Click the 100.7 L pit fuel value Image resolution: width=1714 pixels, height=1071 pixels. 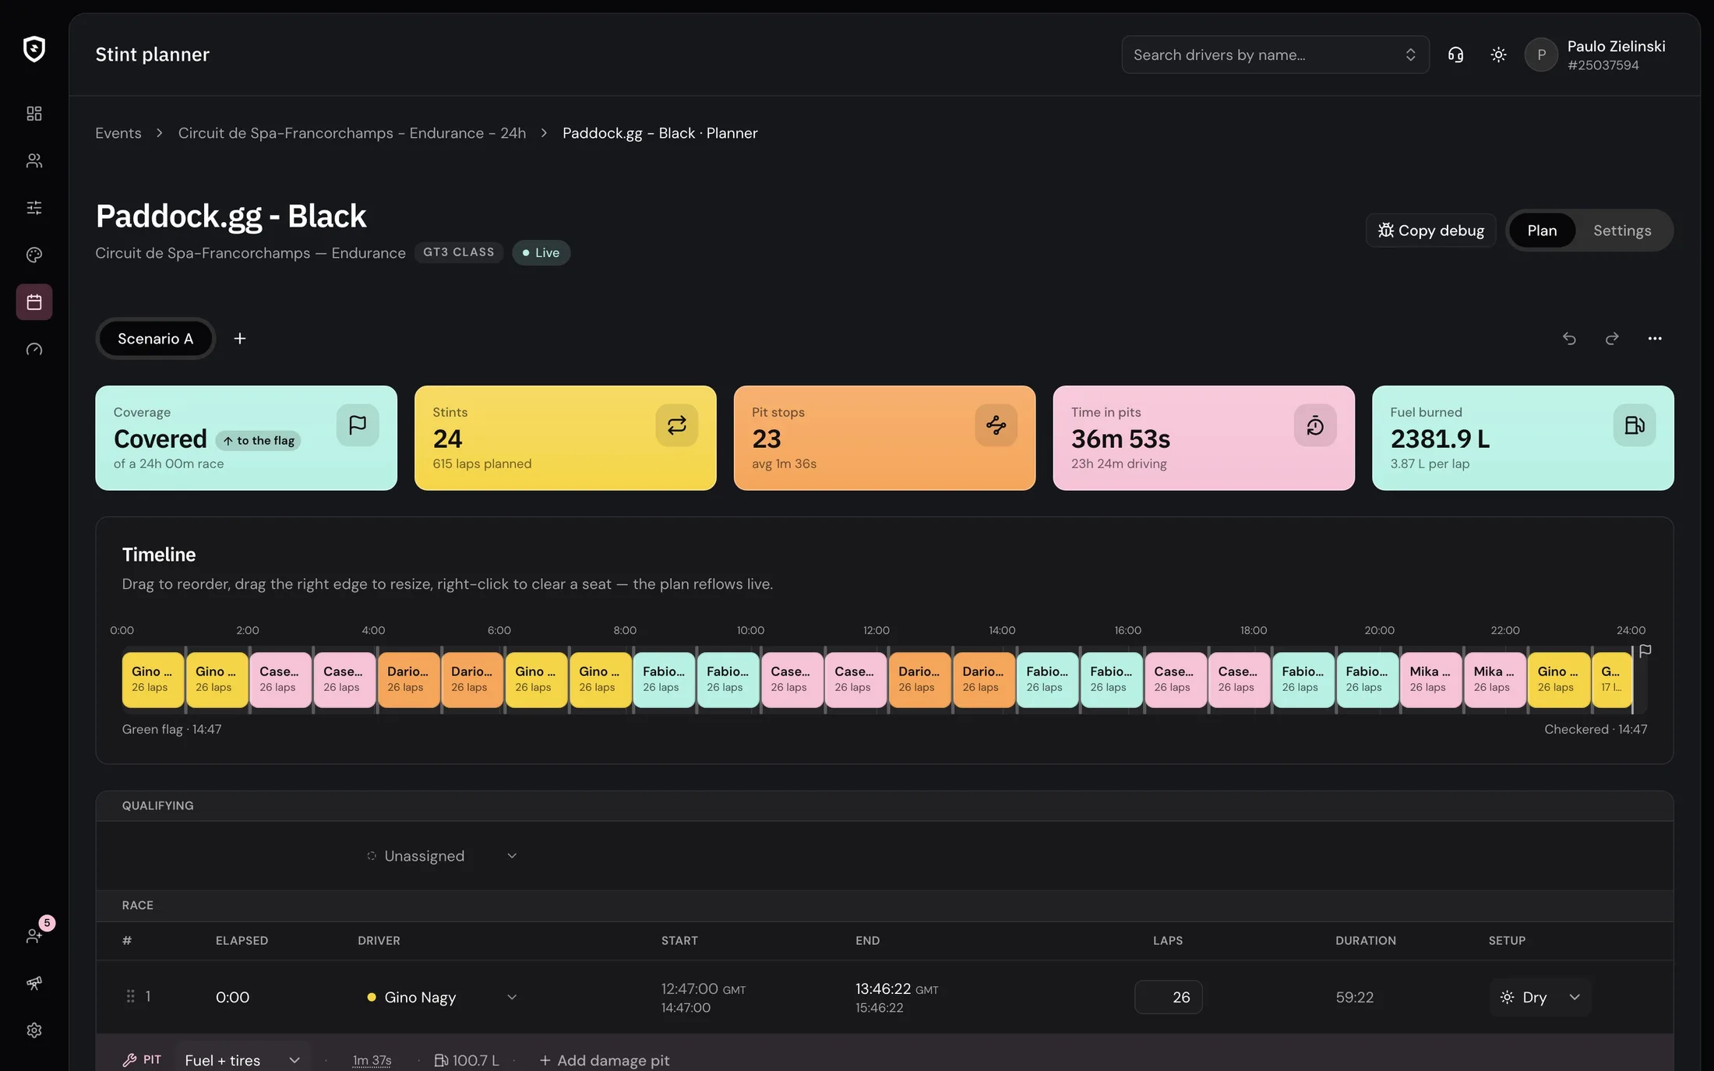tap(466, 1060)
